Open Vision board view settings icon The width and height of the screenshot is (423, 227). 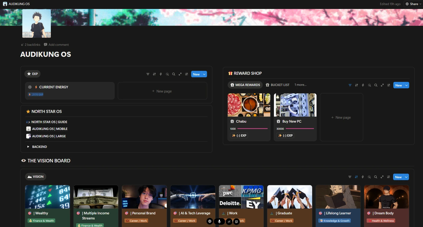(x=388, y=177)
